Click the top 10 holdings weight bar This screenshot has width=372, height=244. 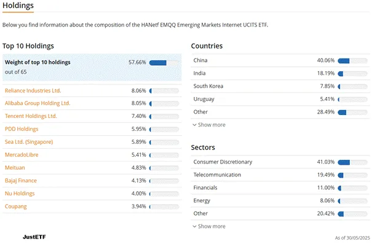(x=164, y=63)
